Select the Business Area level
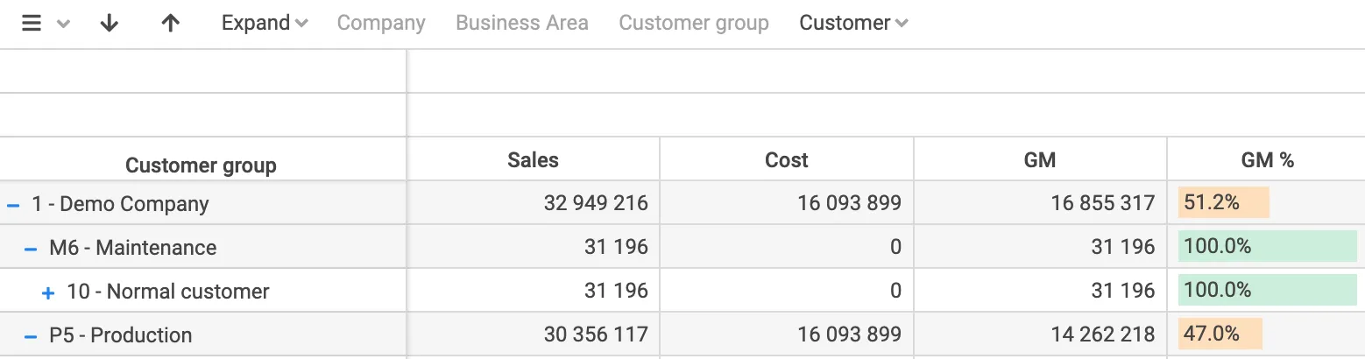This screenshot has height=359, width=1365. point(522,24)
